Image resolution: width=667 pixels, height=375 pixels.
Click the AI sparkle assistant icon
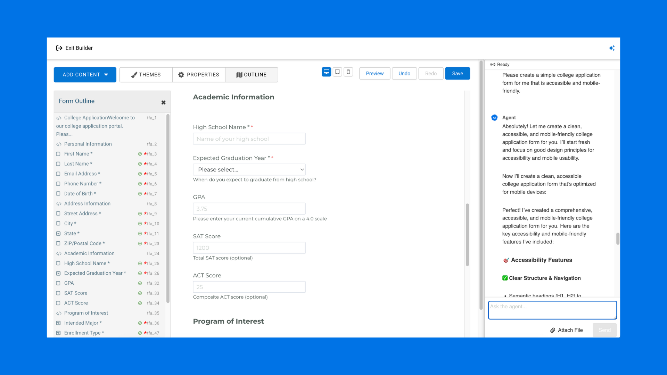[612, 48]
